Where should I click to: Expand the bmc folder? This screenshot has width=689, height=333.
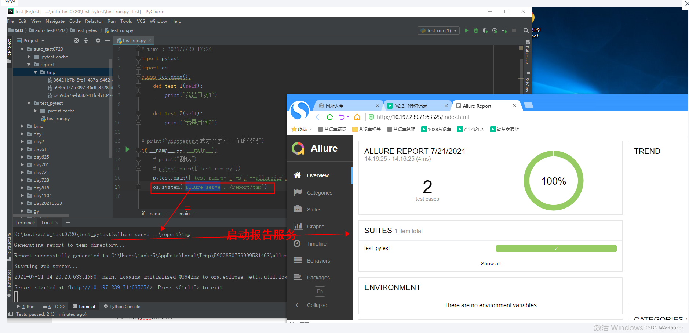click(22, 126)
